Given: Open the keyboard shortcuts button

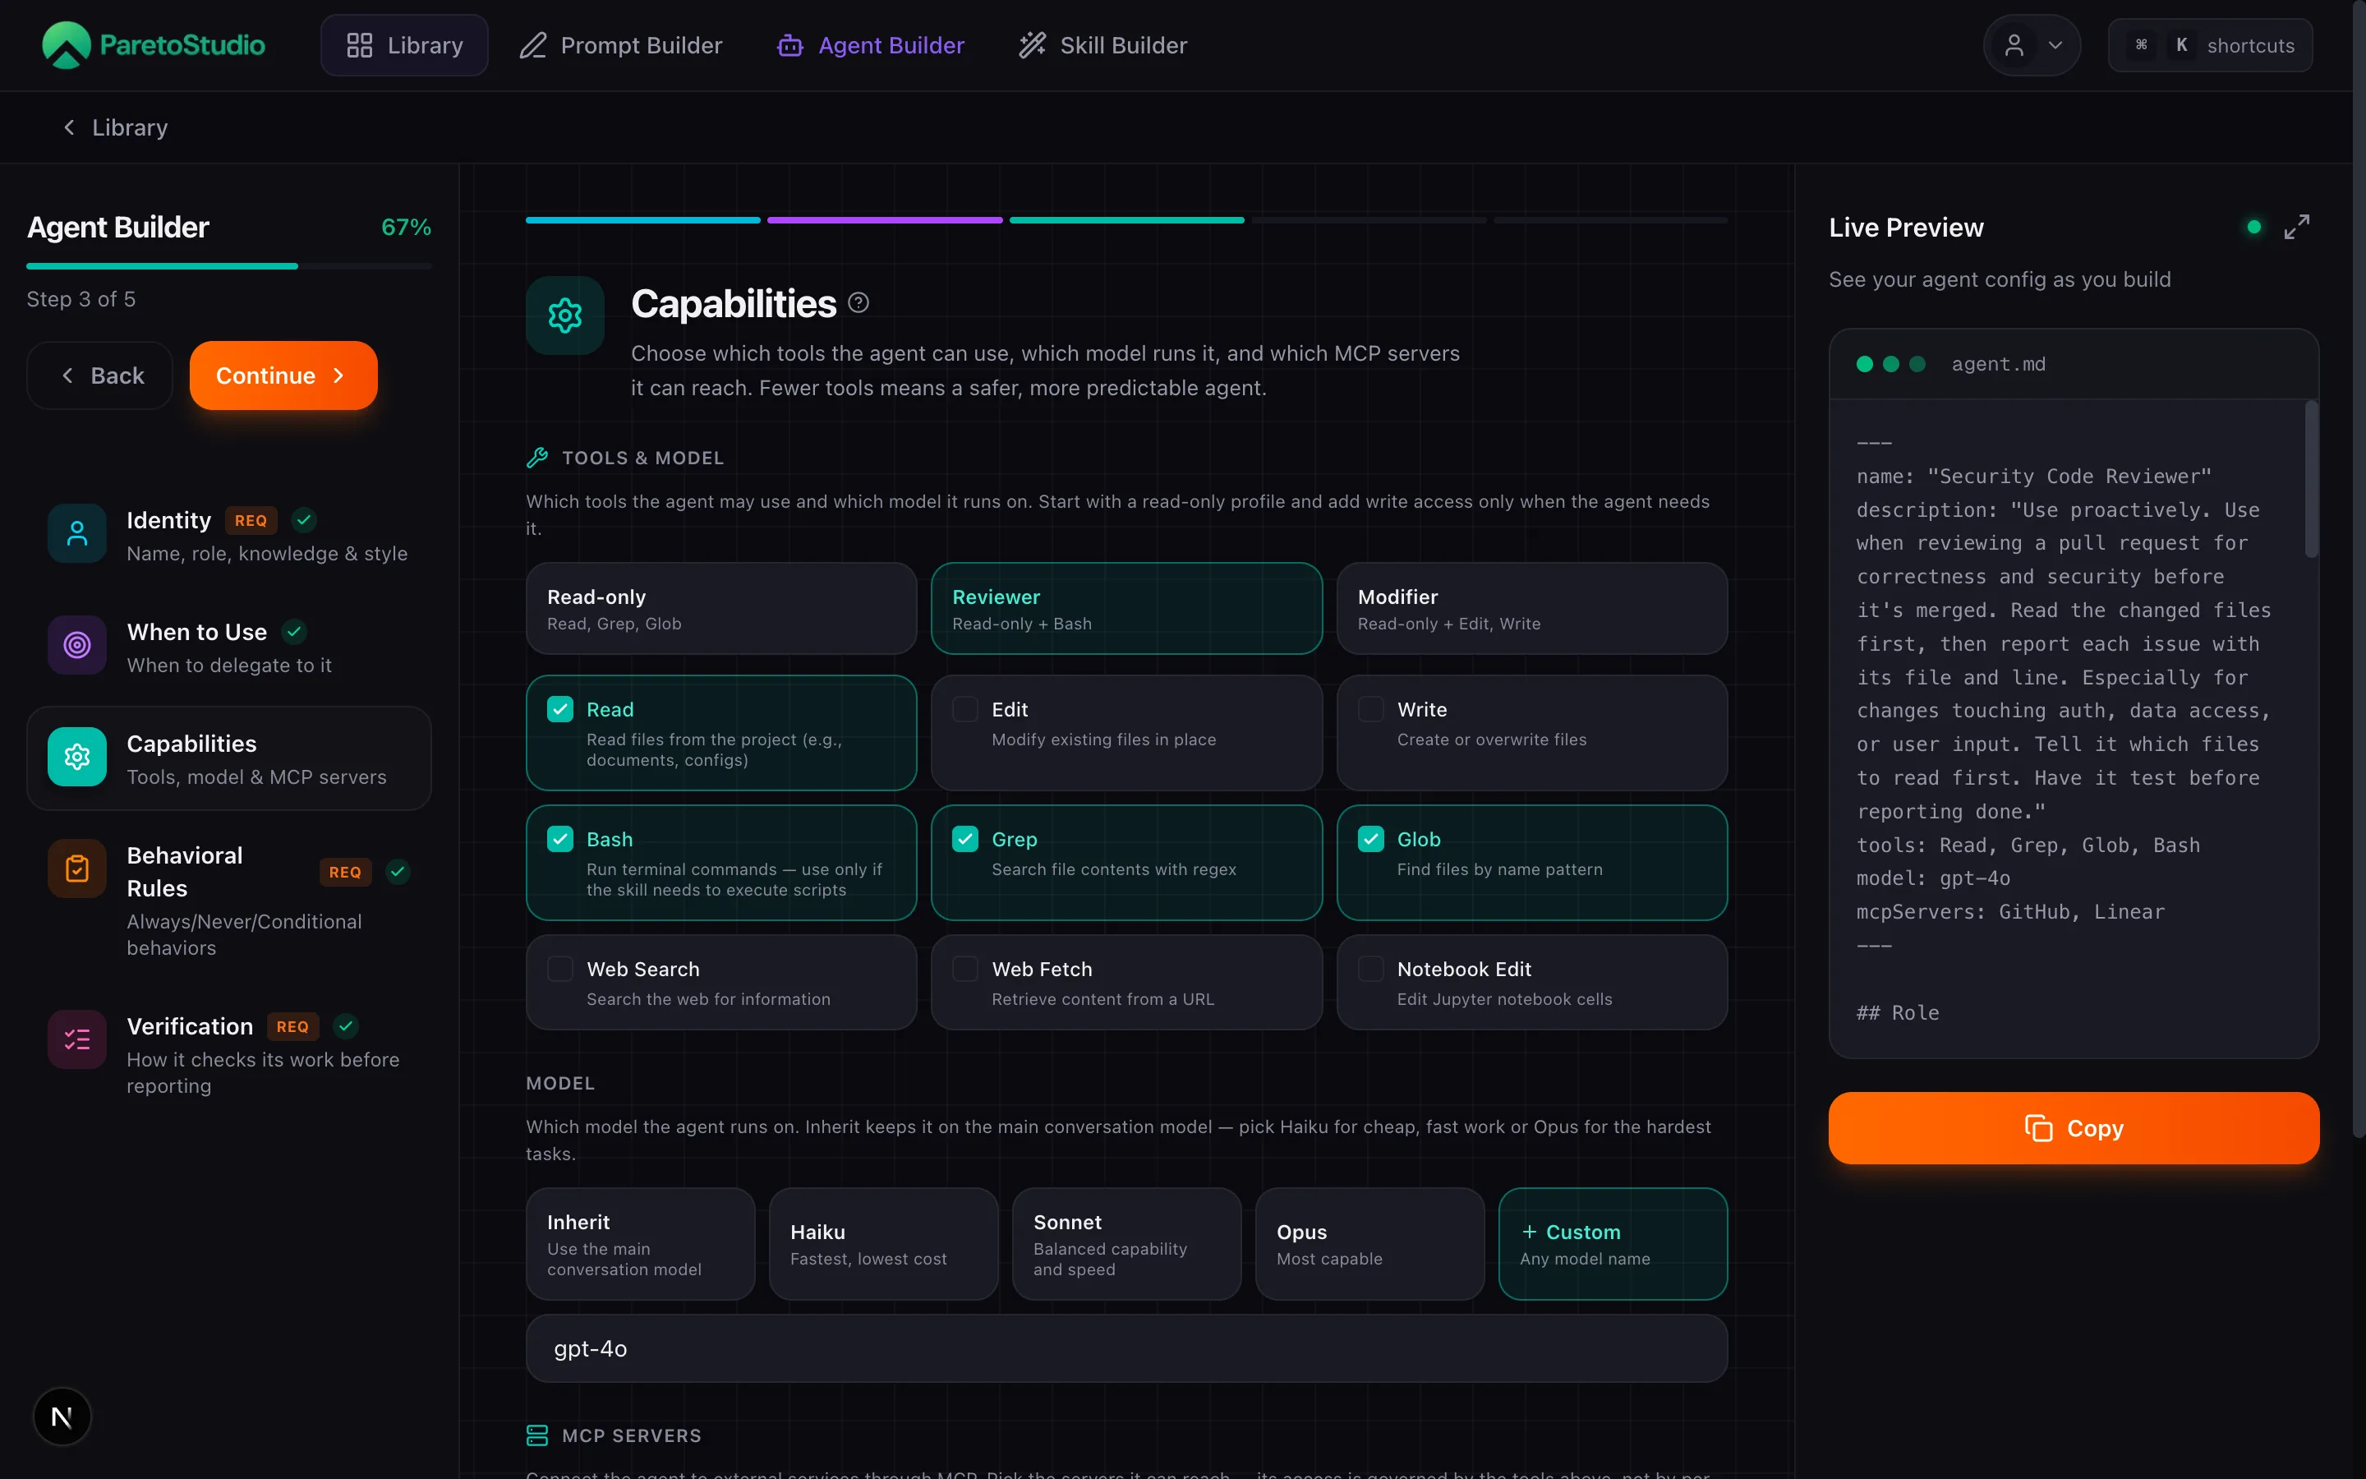Looking at the screenshot, I should (x=2210, y=45).
